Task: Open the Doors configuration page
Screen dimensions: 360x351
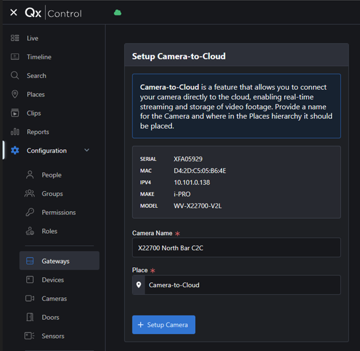Action: tap(50, 317)
